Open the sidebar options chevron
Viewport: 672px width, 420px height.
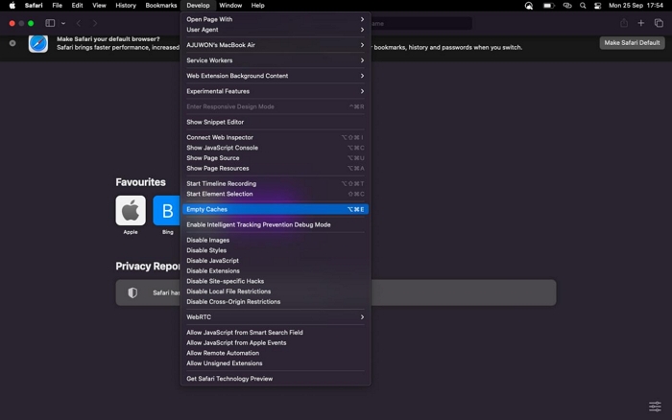tap(63, 23)
